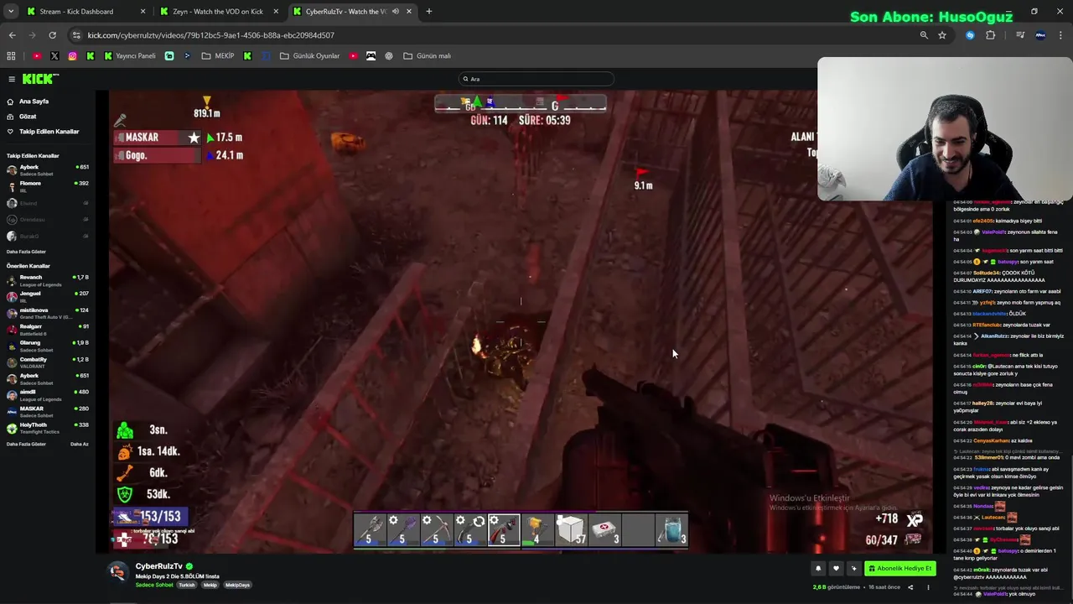Open the Chrome profile avatar
1073x604 pixels.
[x=1040, y=35]
